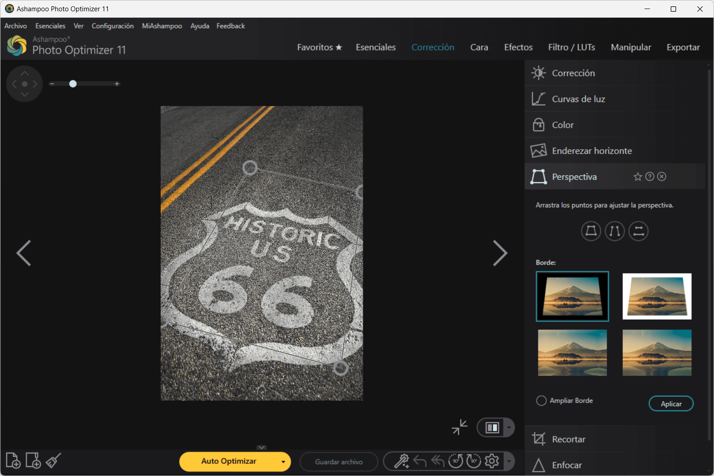Enable the Ampliar Borde option
Viewport: 714px width, 476px height.
541,401
